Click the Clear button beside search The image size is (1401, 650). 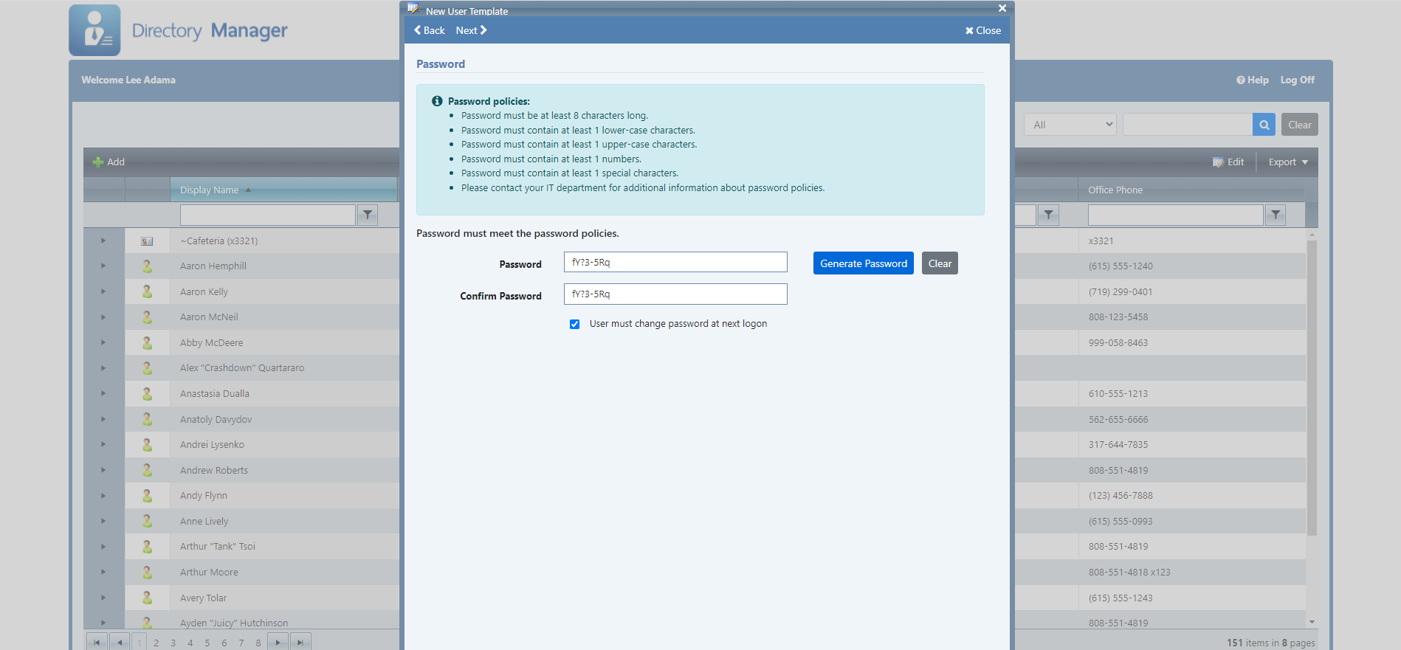point(1300,125)
